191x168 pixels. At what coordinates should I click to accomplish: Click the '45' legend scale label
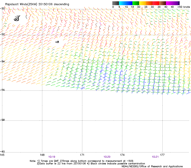tap(172, 7)
